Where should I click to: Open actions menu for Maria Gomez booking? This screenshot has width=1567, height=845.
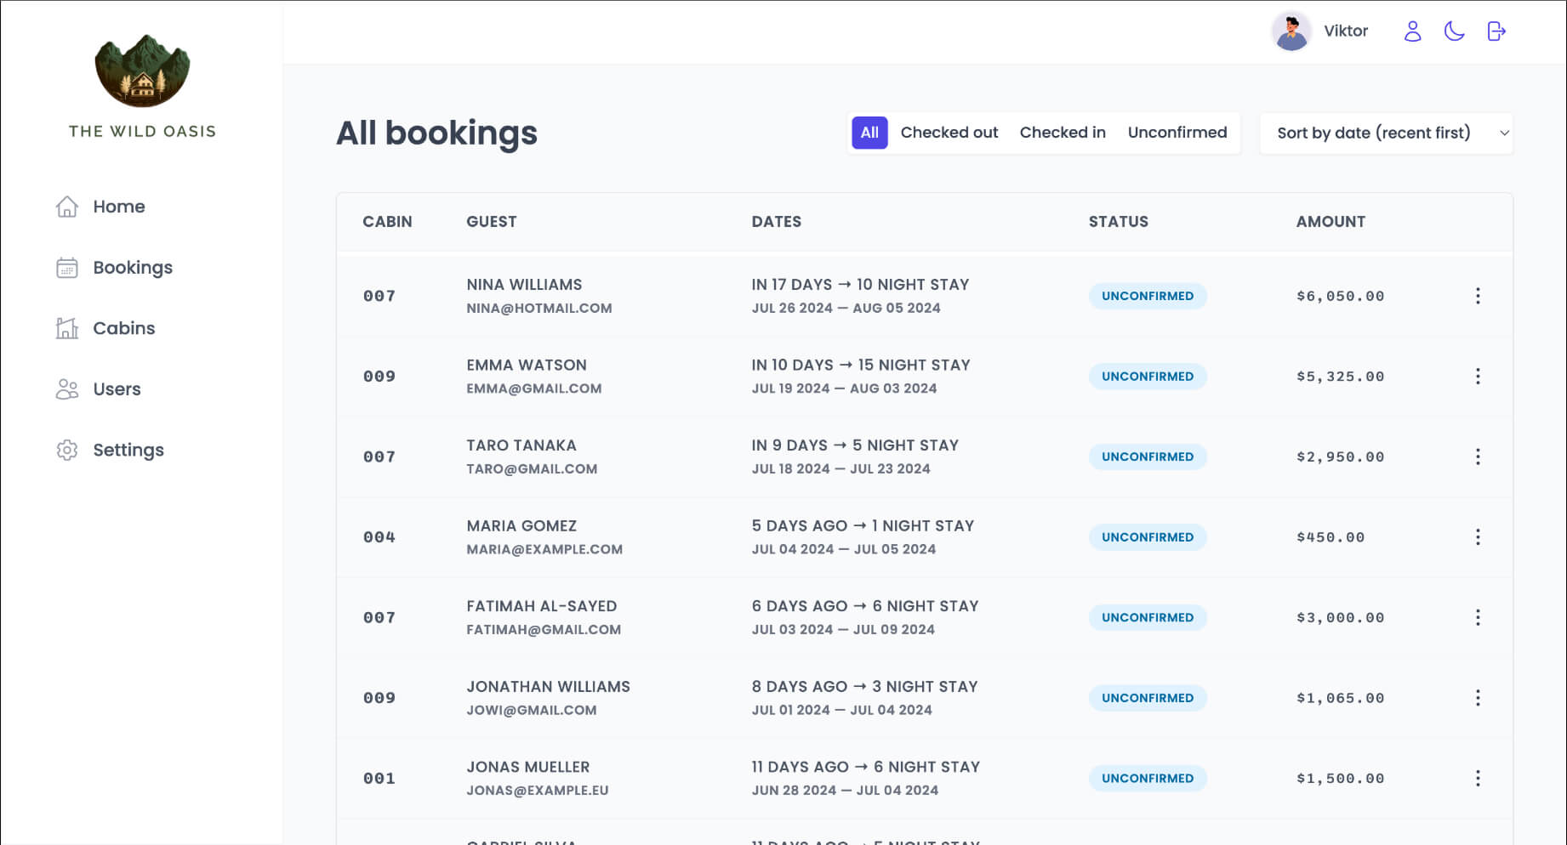click(x=1478, y=537)
